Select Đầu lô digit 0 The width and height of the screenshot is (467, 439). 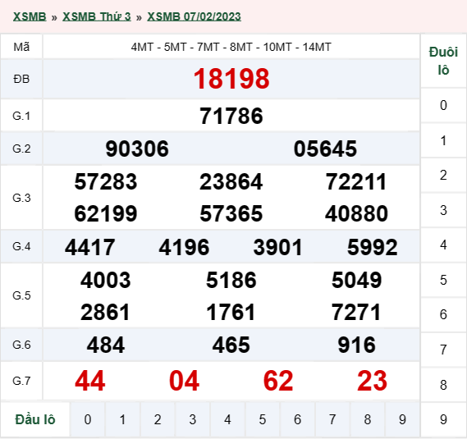click(x=88, y=419)
